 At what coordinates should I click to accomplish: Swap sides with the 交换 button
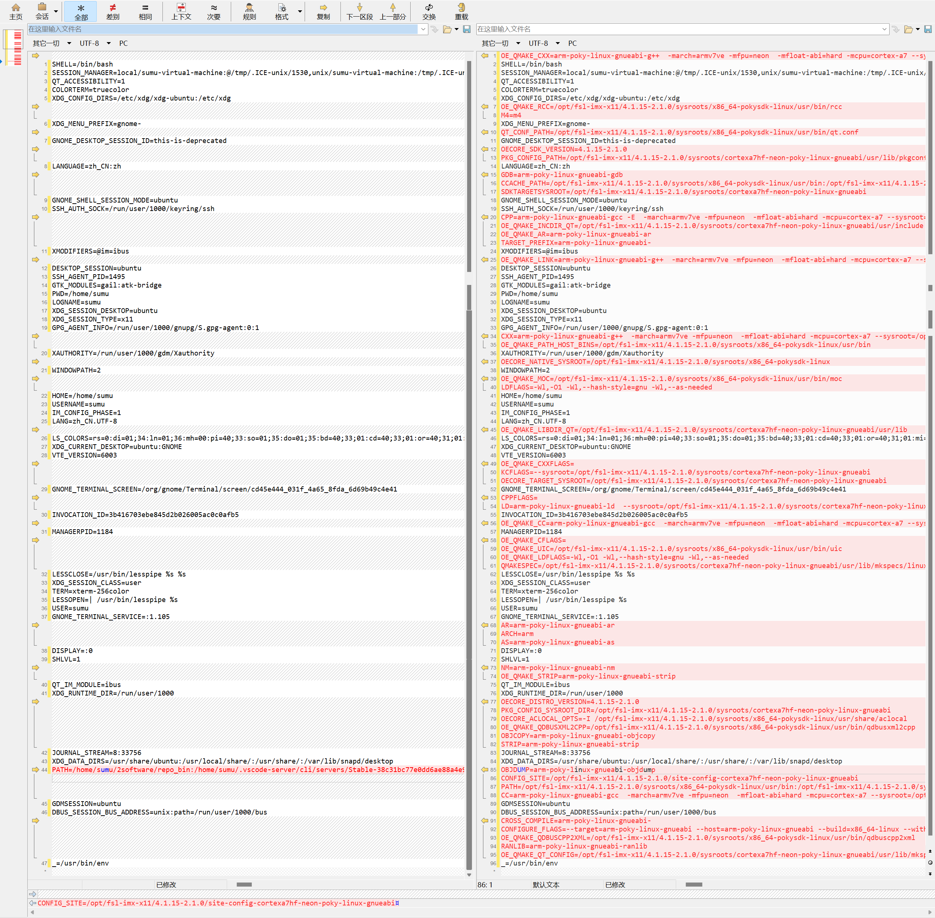(x=429, y=11)
